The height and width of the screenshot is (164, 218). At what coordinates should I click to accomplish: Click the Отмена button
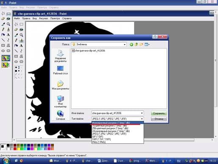[x=159, y=119]
